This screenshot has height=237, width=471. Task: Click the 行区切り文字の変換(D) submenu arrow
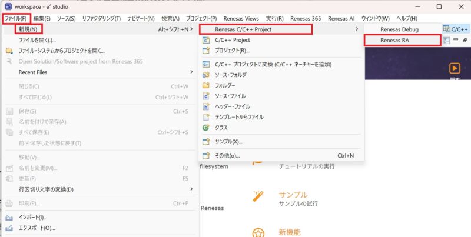coord(191,189)
